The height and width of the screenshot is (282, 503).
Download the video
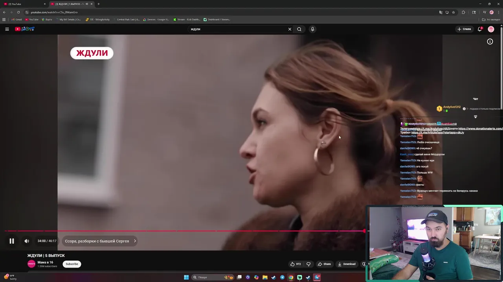347,264
